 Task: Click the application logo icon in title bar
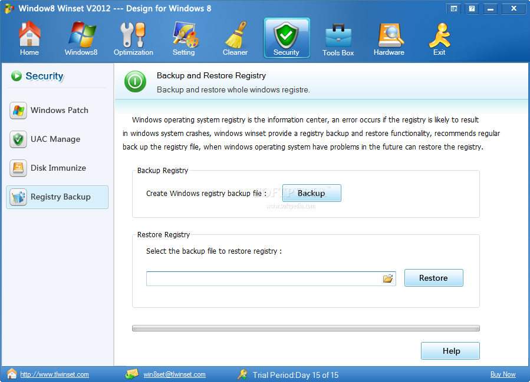click(x=9, y=9)
